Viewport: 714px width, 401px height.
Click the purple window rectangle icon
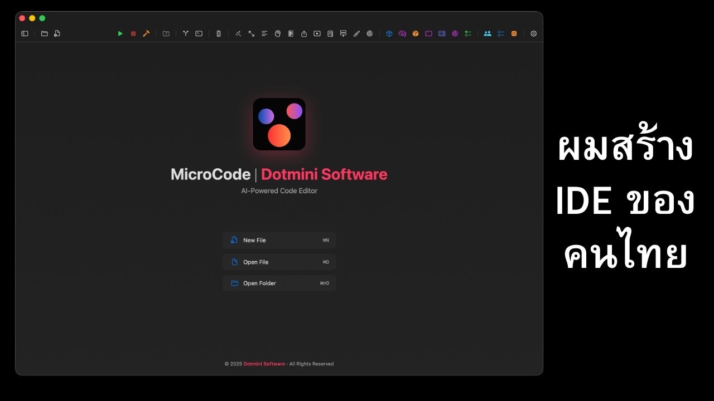tap(428, 33)
